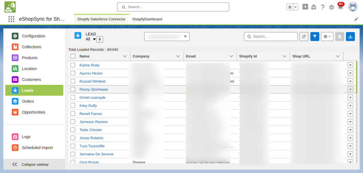
Task: Open Customers in the sidebar
Action: pos(34,79)
